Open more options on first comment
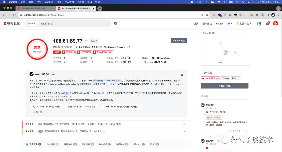 pos(246,131)
